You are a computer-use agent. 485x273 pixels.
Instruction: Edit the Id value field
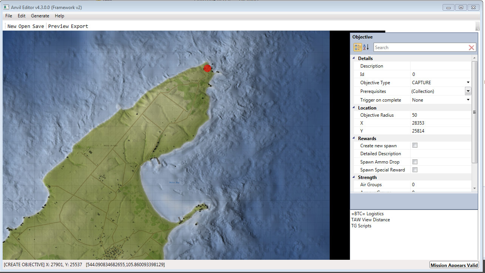click(x=441, y=74)
